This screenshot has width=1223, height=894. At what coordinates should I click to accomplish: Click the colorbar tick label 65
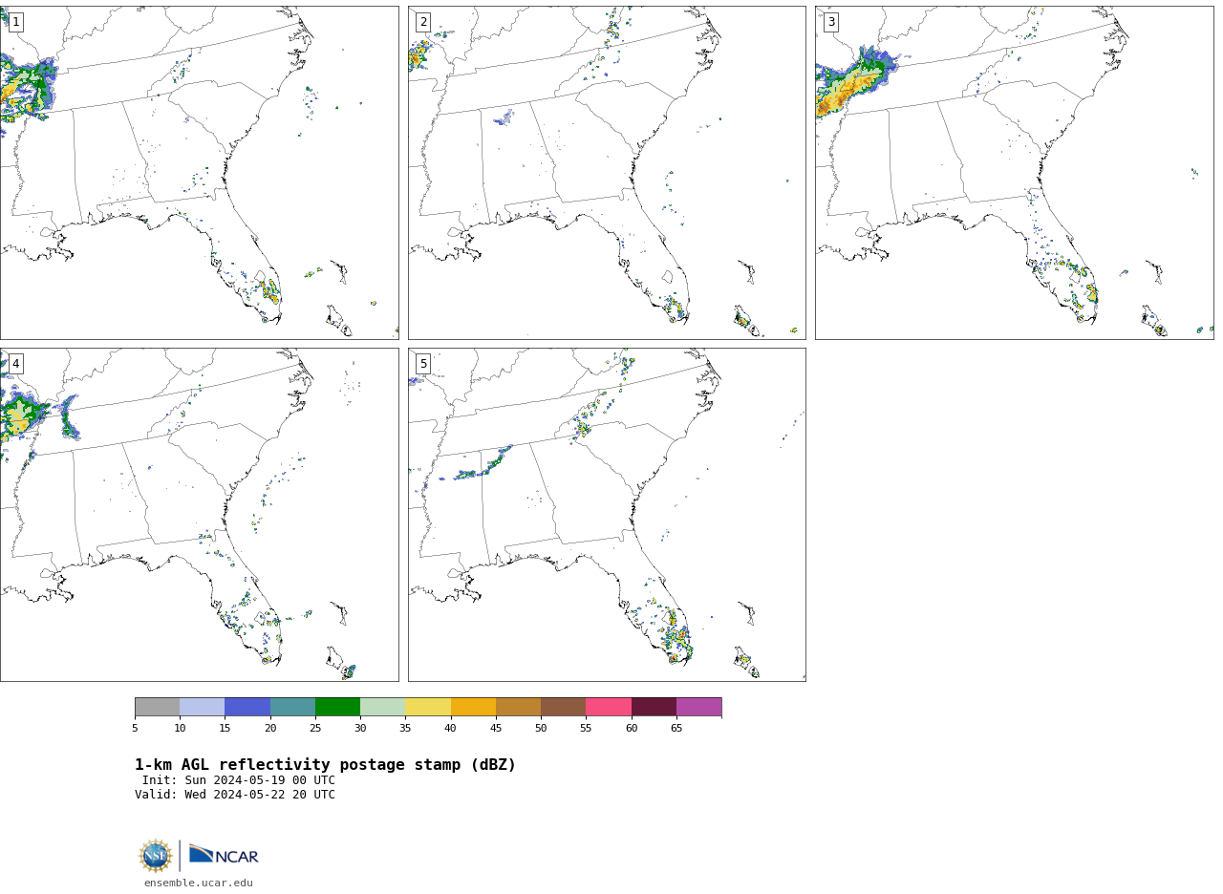pyautogui.click(x=676, y=729)
